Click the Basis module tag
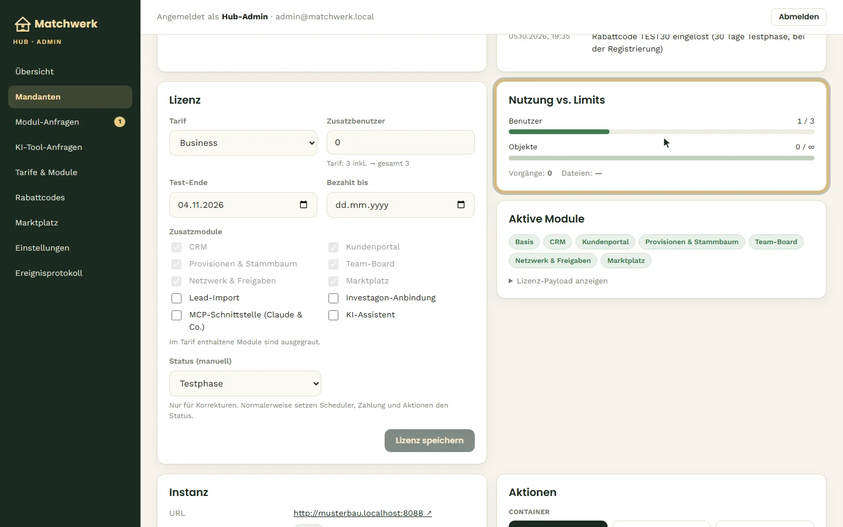The image size is (843, 527). click(525, 242)
